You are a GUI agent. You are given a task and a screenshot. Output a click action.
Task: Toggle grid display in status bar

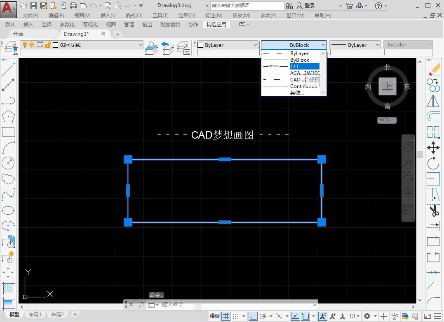coord(226,316)
